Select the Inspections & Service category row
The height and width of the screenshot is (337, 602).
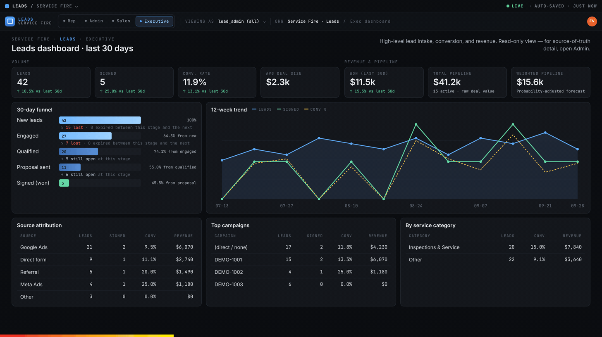coord(495,247)
